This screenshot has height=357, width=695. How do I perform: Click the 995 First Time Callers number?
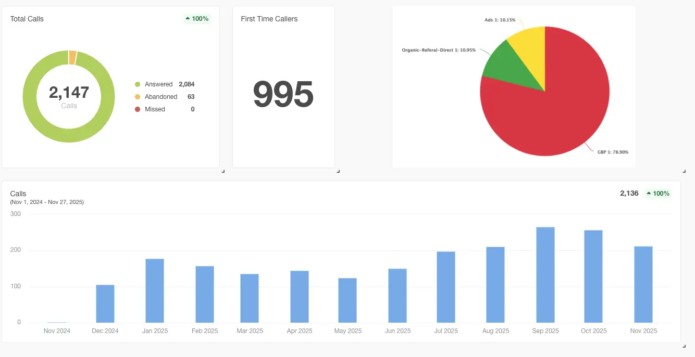(283, 94)
